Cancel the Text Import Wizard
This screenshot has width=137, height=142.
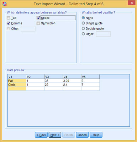(82, 135)
